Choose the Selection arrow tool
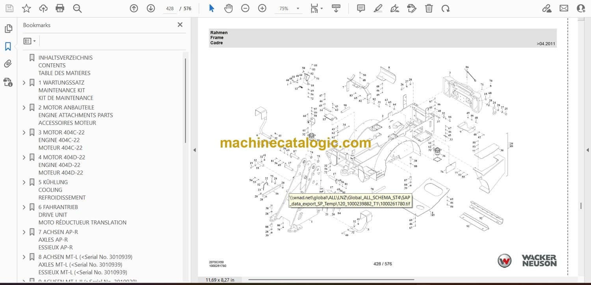Screen dimensions: 591x285 tap(212, 8)
